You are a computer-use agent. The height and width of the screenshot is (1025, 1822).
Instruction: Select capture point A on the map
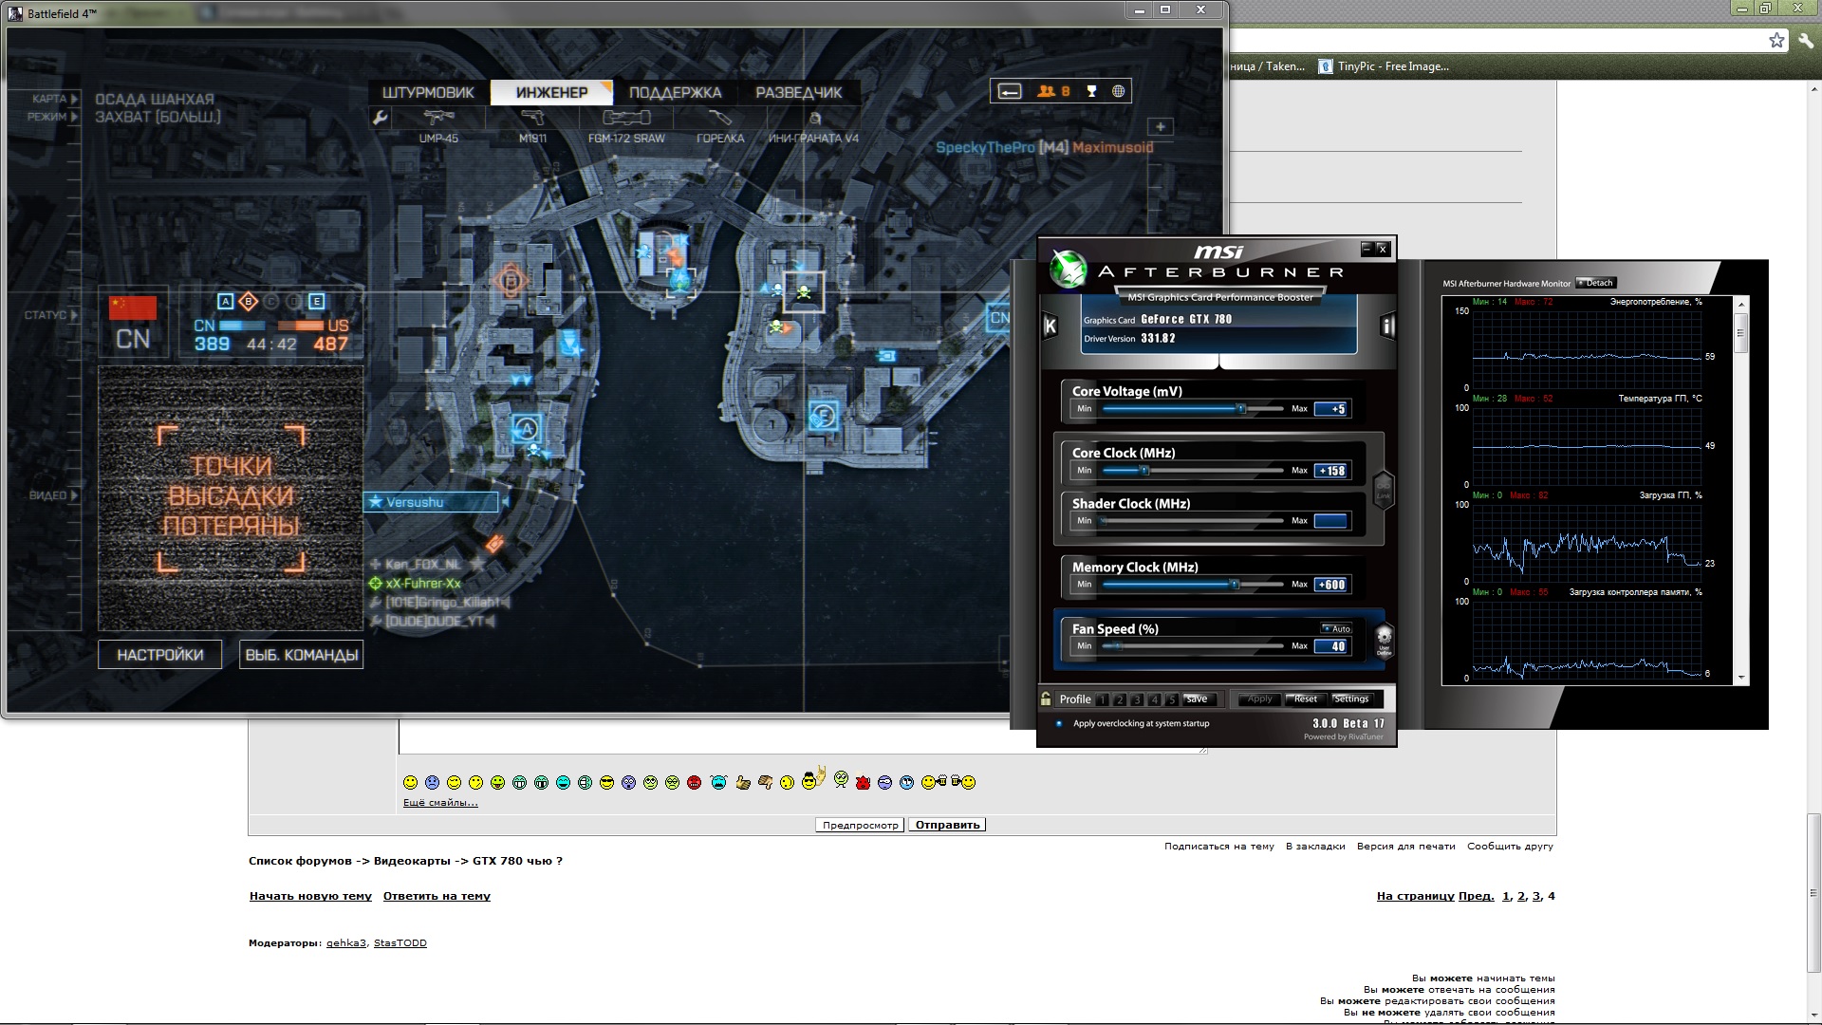tap(527, 429)
